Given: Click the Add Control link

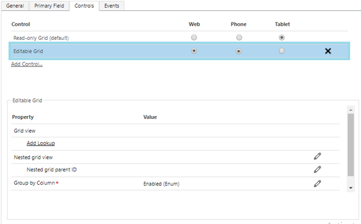Looking at the screenshot, I should point(27,64).
